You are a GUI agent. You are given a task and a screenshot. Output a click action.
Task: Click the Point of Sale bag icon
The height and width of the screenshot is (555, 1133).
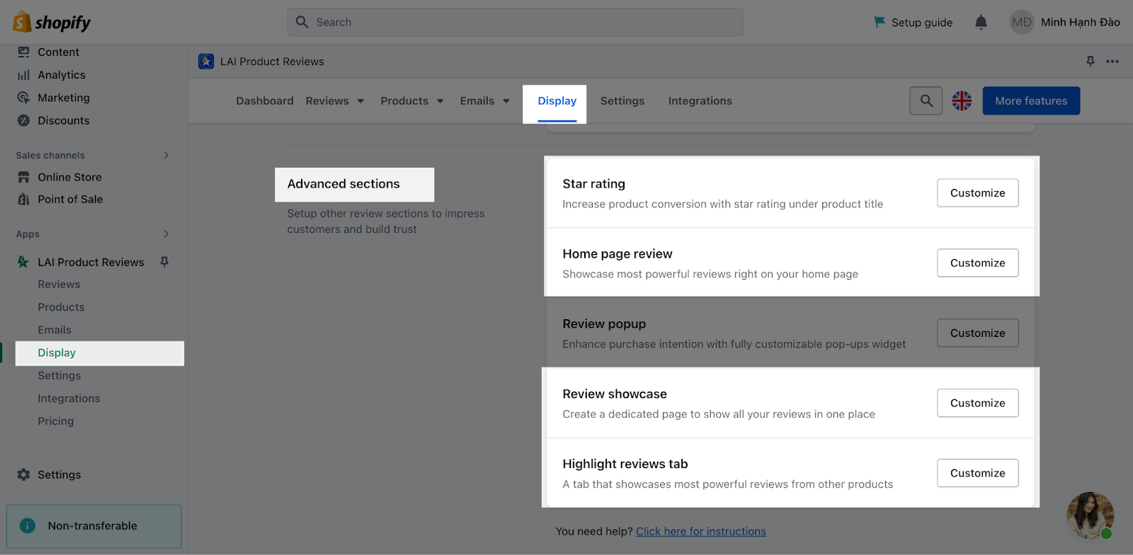click(x=23, y=200)
